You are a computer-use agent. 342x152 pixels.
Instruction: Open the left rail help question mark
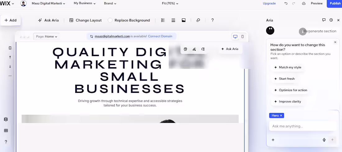6,142
